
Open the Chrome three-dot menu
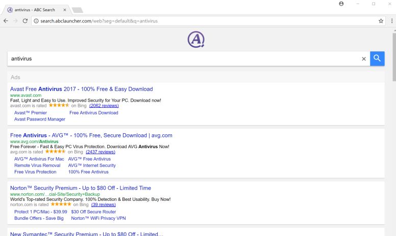point(390,21)
